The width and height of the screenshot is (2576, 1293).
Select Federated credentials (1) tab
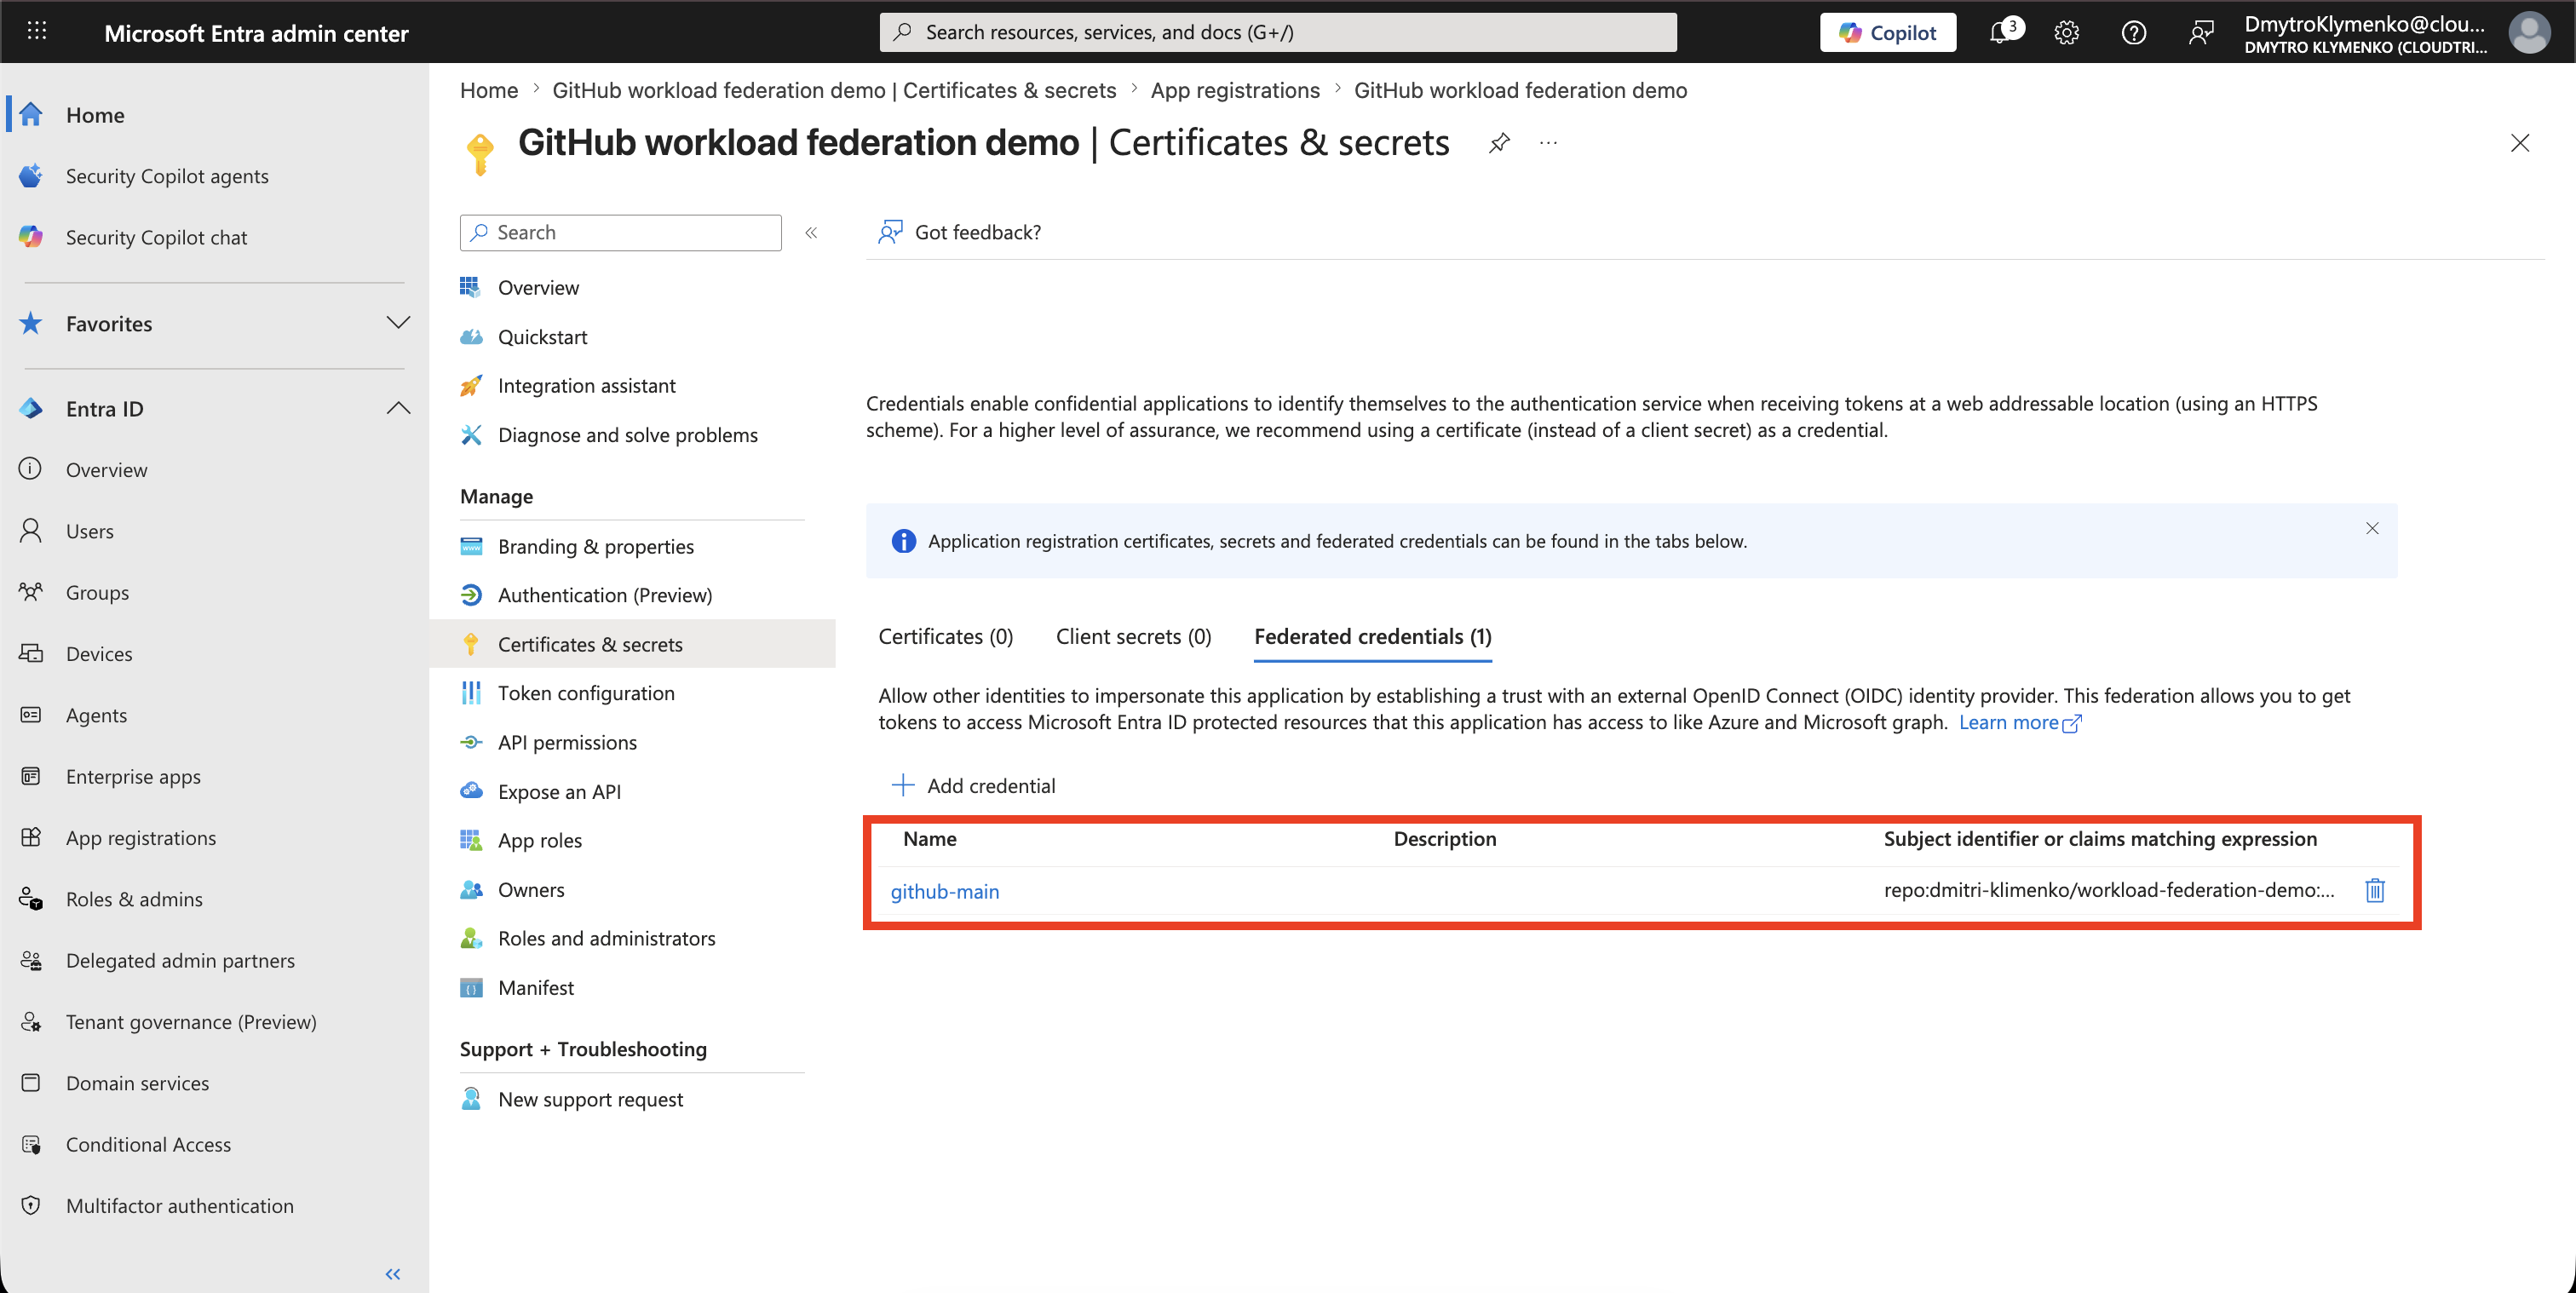tap(1372, 636)
